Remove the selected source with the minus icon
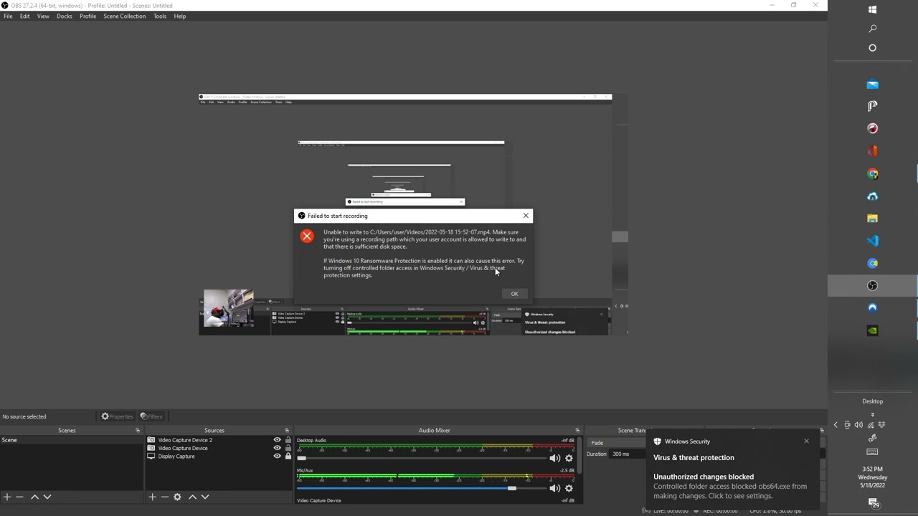The width and height of the screenshot is (918, 516). tap(165, 497)
